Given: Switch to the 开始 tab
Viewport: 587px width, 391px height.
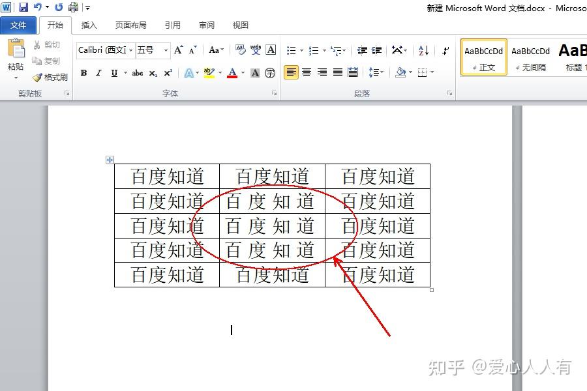Looking at the screenshot, I should click(55, 25).
